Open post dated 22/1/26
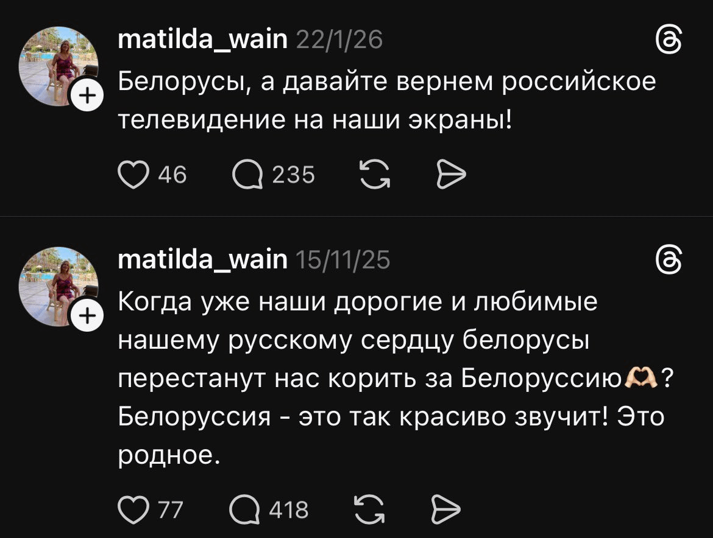The image size is (713, 538). tap(339, 41)
